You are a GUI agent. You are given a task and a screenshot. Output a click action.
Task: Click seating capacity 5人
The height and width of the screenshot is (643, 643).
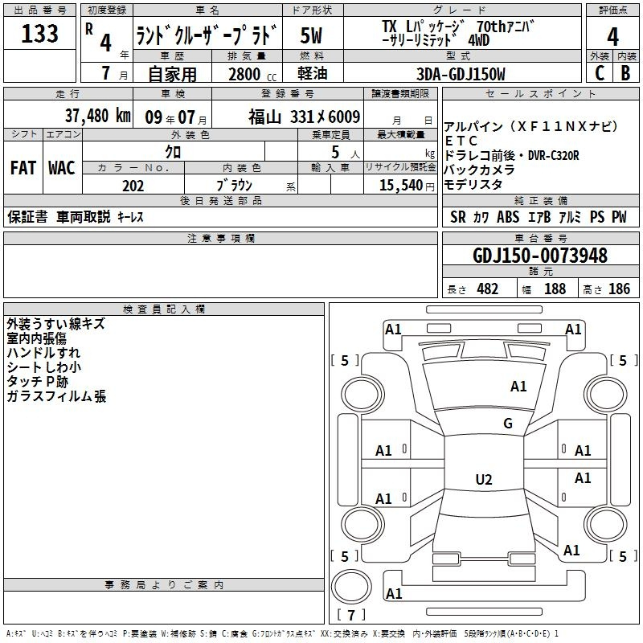[346, 153]
